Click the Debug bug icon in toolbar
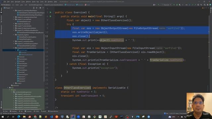 click(177, 5)
